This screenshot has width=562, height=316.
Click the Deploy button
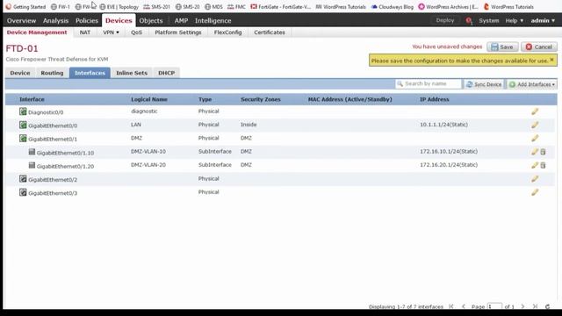445,20
